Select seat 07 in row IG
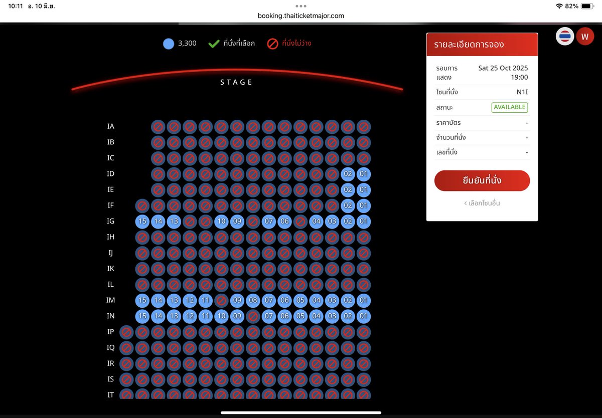Viewport: 602px width, 418px height. [x=268, y=222]
